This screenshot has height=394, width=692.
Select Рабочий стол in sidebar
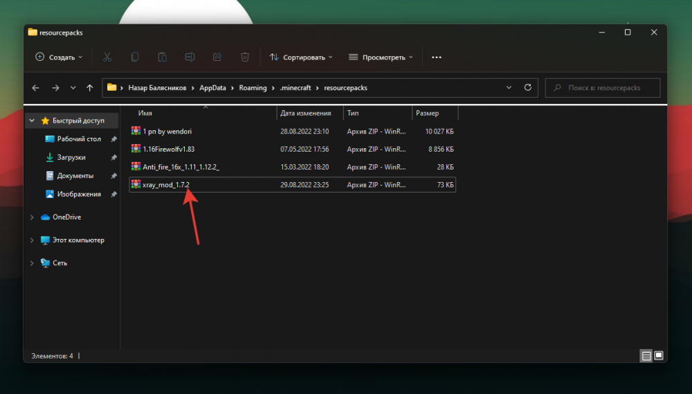click(79, 138)
